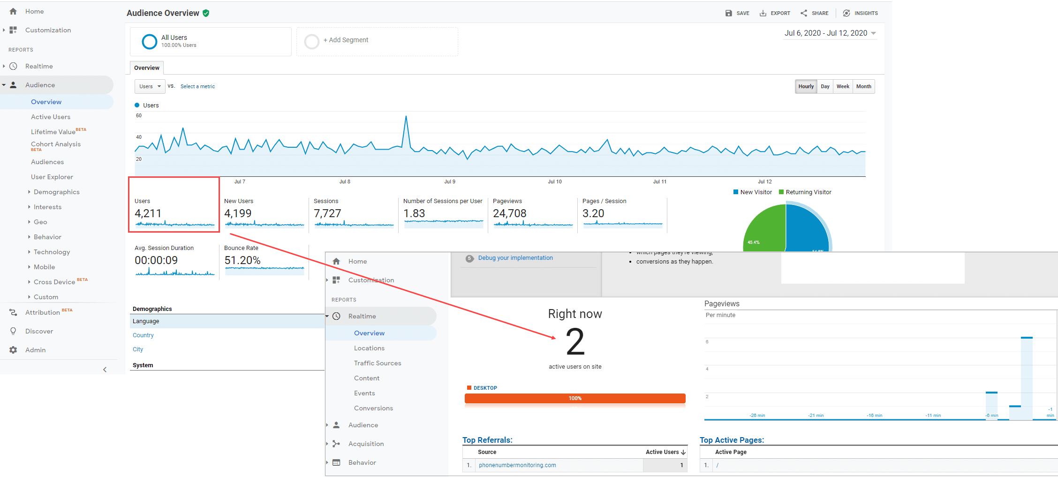Screen dimensions: 1058x477
Task: Click the Realtime clock icon in sidebar
Action: coord(14,66)
